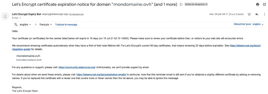This screenshot has width=268, height=94.
Task: Dismiss the translation bar with the X
Action: (x=263, y=25)
